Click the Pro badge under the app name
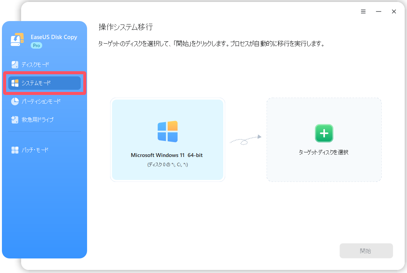This screenshot has width=407, height=273. pos(36,45)
